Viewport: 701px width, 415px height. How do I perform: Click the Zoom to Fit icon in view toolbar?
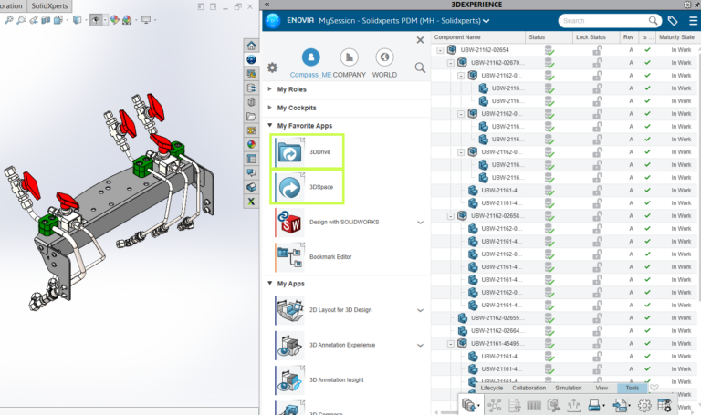[9, 20]
